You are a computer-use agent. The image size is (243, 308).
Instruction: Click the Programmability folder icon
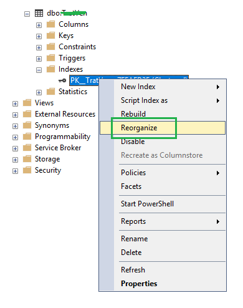(x=27, y=137)
